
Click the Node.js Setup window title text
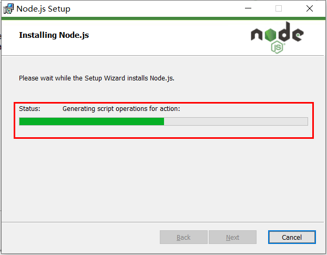coord(44,9)
